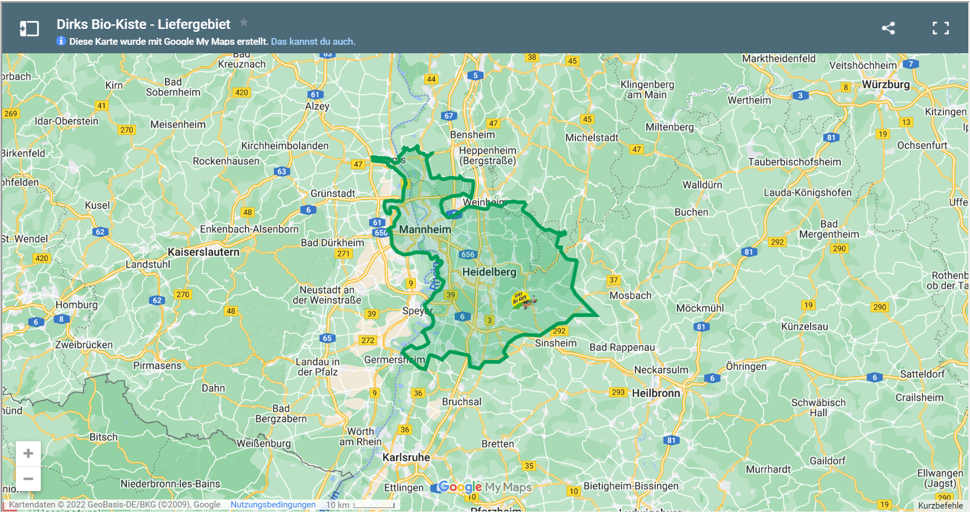Click the Heilbronn city label
The width and height of the screenshot is (970, 512).
coord(656,393)
